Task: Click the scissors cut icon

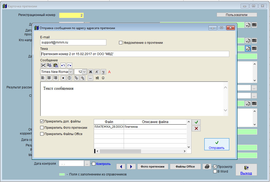Action: (x=43, y=66)
